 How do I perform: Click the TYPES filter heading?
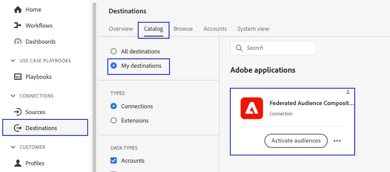[x=118, y=93]
